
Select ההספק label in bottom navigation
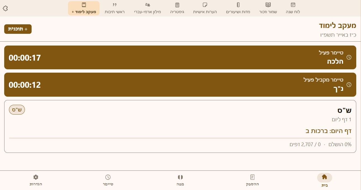click(253, 184)
